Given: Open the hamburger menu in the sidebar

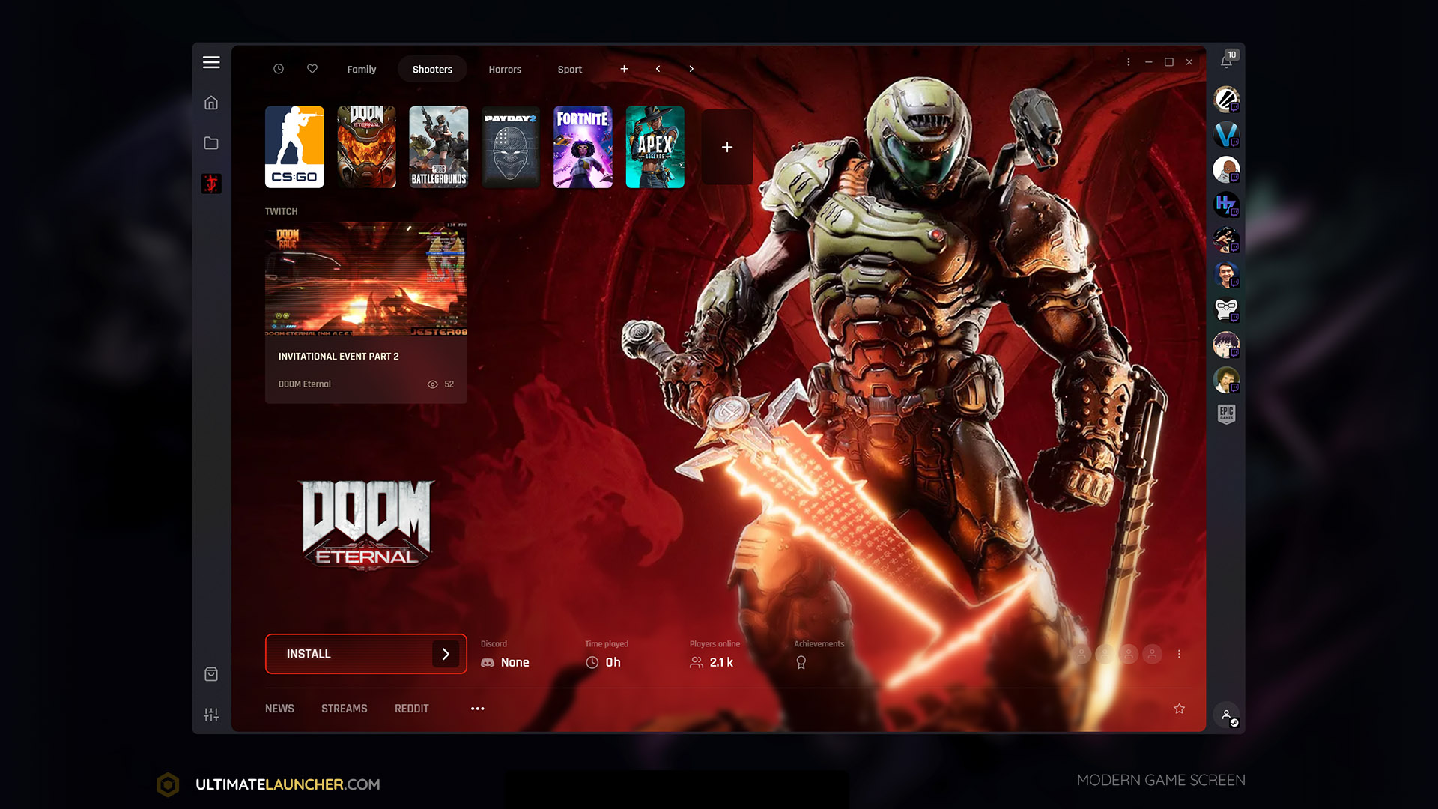Looking at the screenshot, I should pos(211,62).
